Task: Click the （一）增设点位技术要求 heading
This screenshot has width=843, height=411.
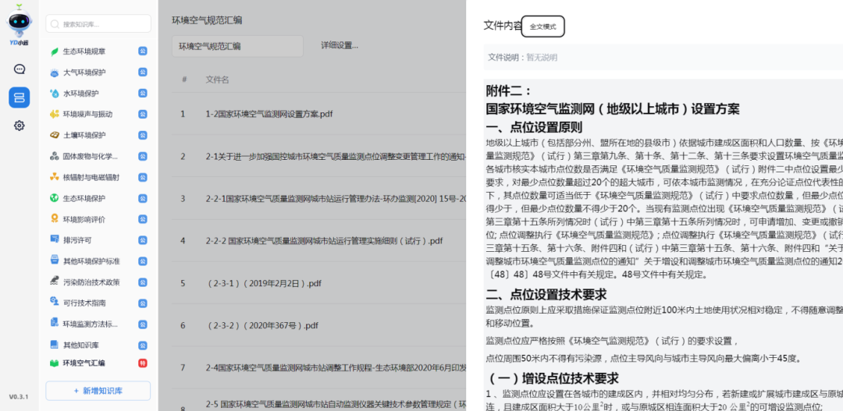Action: (552, 377)
